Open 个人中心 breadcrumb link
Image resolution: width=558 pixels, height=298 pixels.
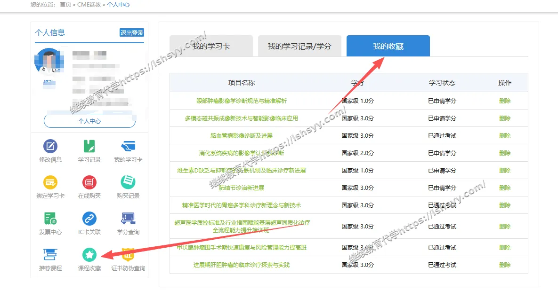[119, 5]
